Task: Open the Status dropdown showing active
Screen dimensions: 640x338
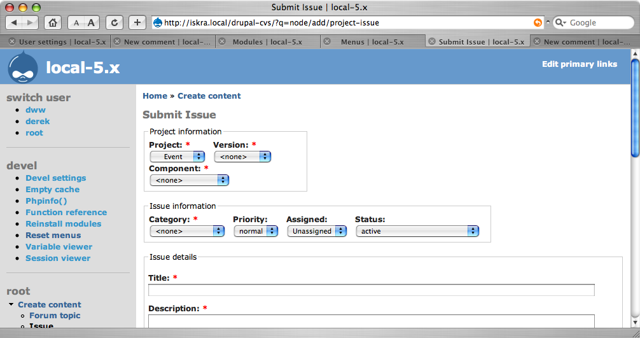Action: 417,231
